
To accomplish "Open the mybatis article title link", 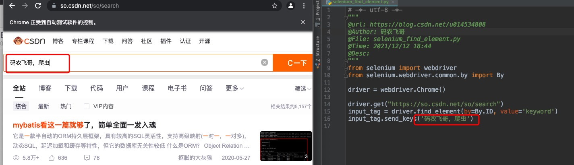I will pyautogui.click(x=85, y=125).
